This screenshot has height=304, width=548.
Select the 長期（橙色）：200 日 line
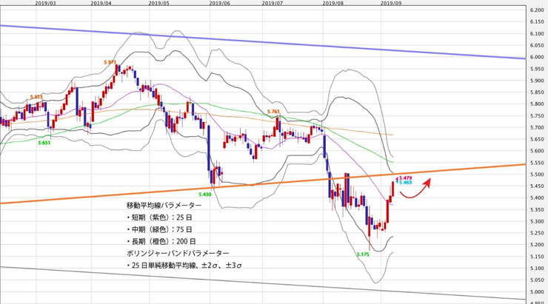(x=161, y=241)
